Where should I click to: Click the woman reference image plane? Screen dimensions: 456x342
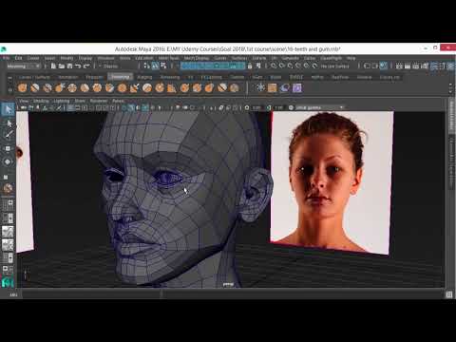(332, 182)
